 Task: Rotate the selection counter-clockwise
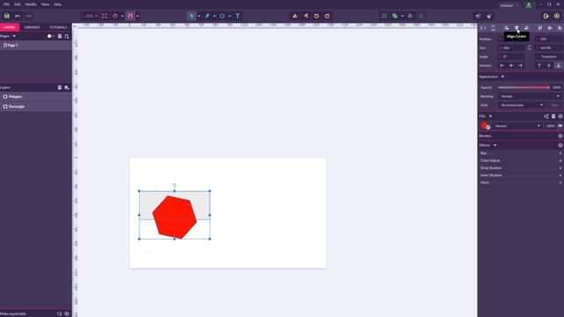[x=316, y=16]
